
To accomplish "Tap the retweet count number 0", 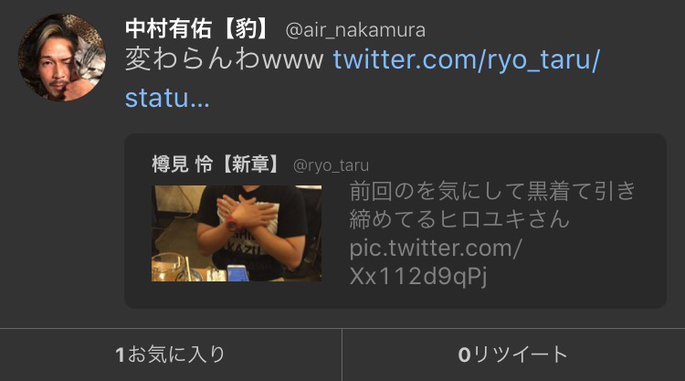I will point(464,355).
